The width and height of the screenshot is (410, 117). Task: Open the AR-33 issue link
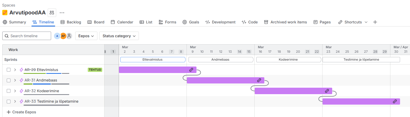(30, 101)
